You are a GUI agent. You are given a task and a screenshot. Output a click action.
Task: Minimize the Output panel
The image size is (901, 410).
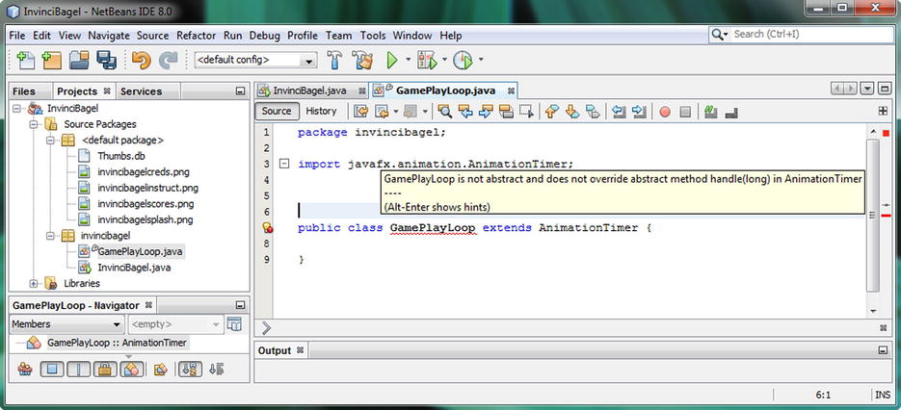[x=883, y=350]
